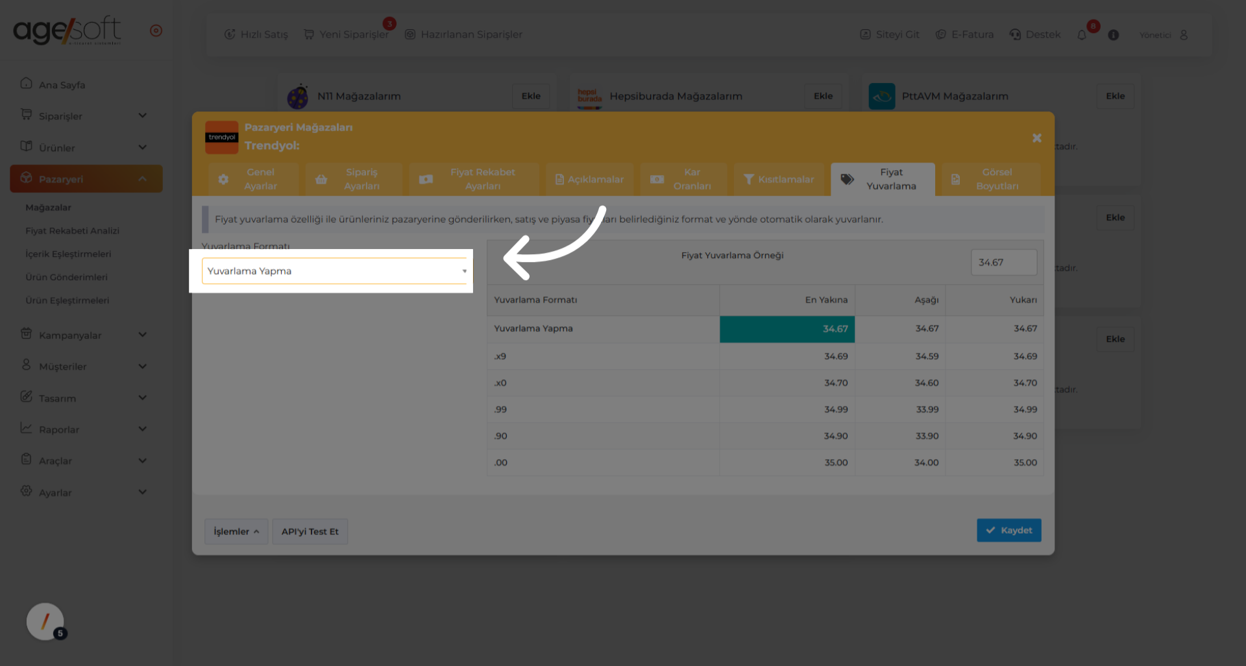
Task: Open Hızlı Satış from top bar
Action: (x=256, y=34)
